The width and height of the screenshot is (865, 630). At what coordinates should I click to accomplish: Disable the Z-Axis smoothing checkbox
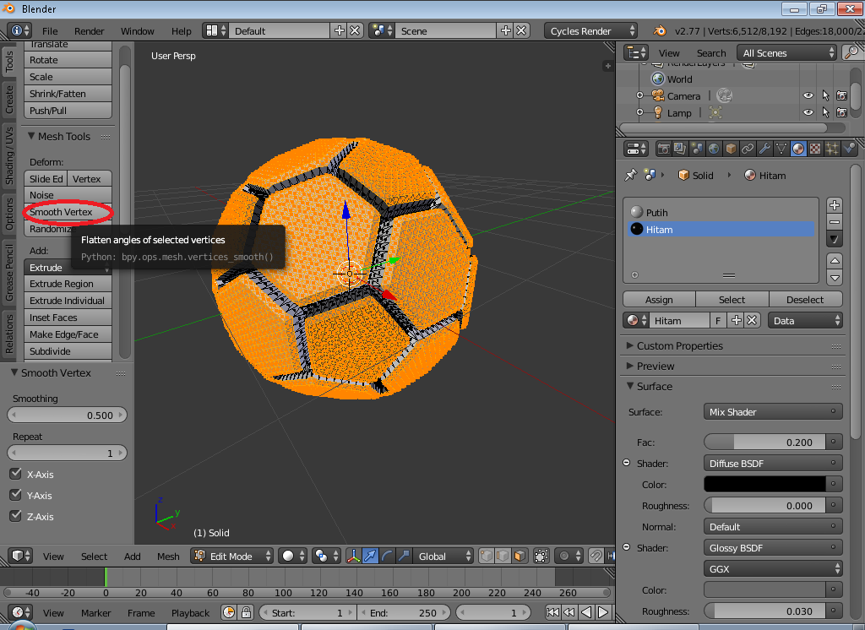[x=14, y=516]
